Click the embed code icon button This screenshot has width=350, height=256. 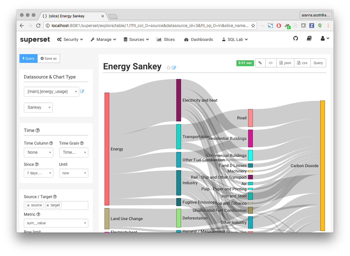pos(271,63)
